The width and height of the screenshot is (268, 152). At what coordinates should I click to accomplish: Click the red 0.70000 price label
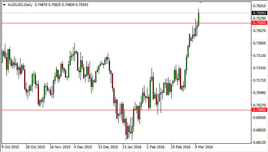point(259,110)
